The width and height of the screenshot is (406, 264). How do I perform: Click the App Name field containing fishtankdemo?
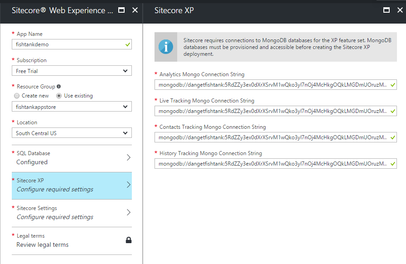pyautogui.click(x=72, y=44)
